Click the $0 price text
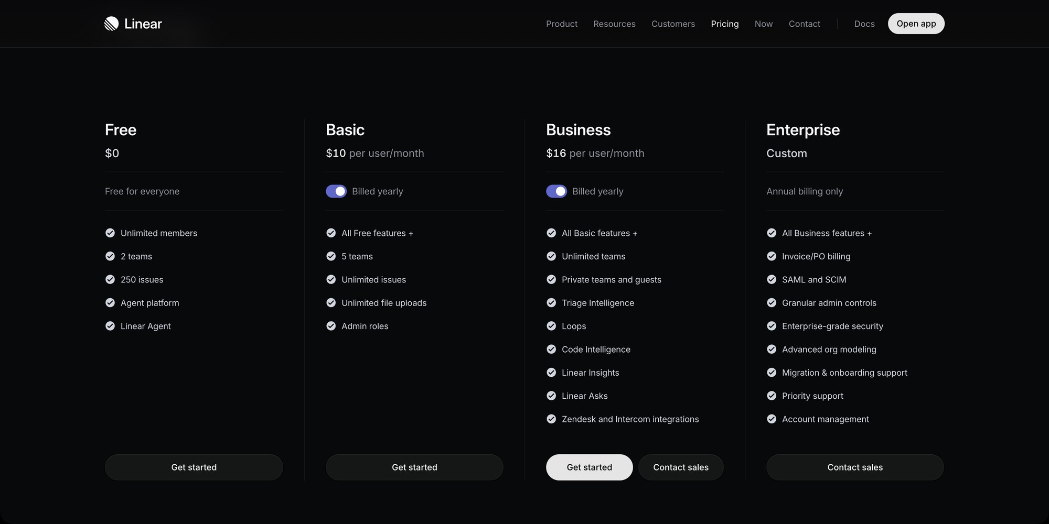The height and width of the screenshot is (524, 1049). click(x=112, y=153)
